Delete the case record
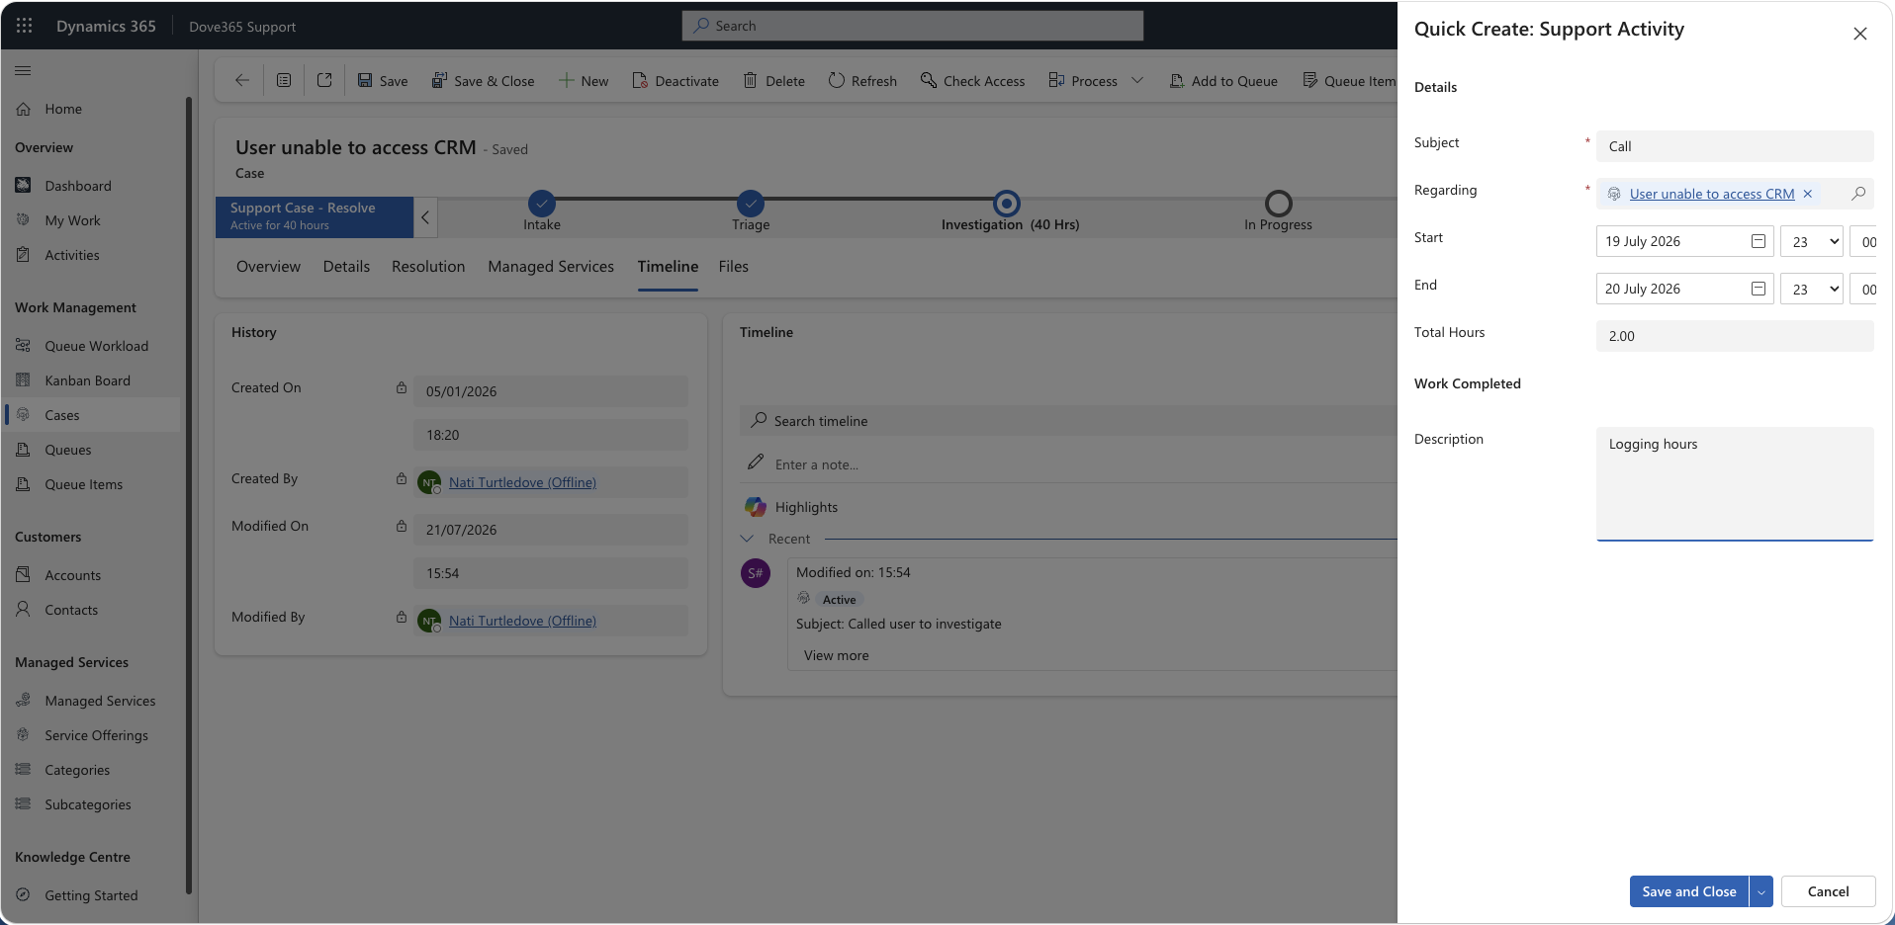Viewport: 1895px width, 925px height. tap(774, 81)
